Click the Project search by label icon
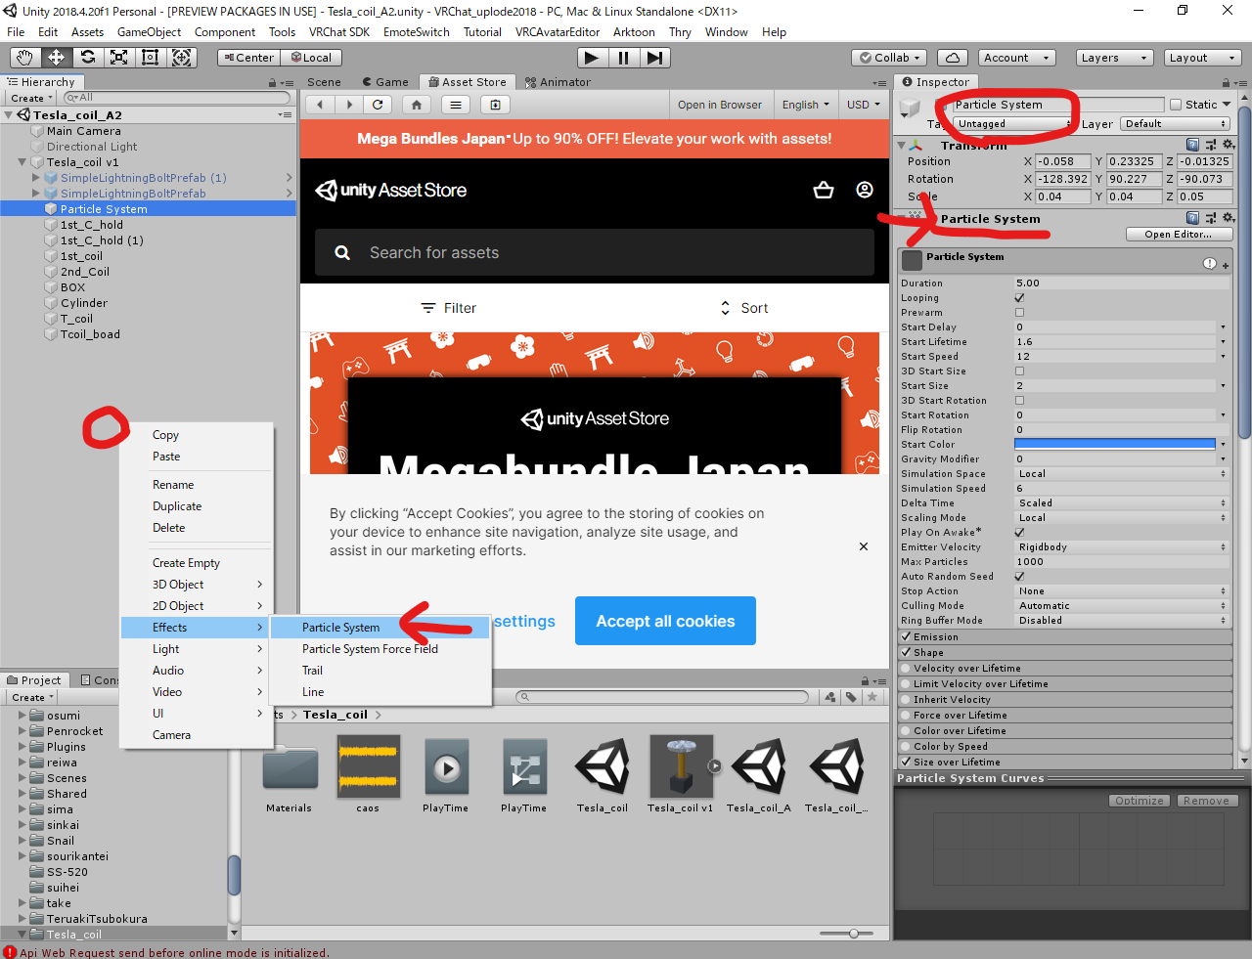 click(851, 697)
